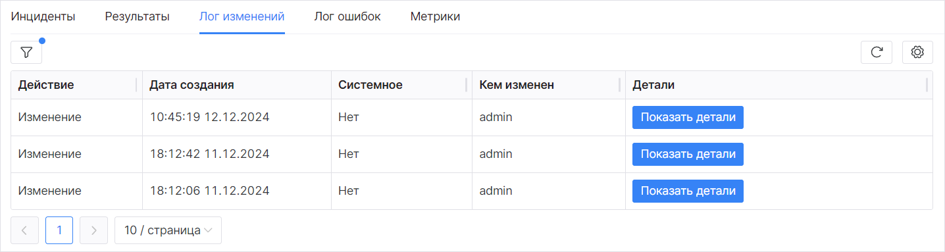
Task: Select the active Лог изменений tab
Action: pyautogui.click(x=242, y=16)
